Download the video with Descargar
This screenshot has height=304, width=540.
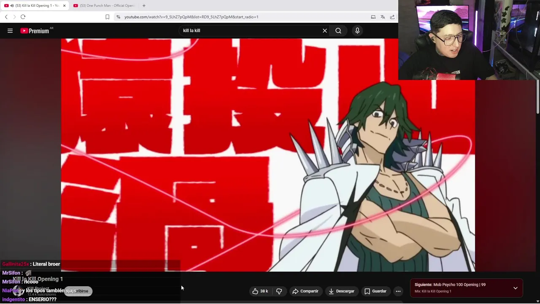click(341, 291)
